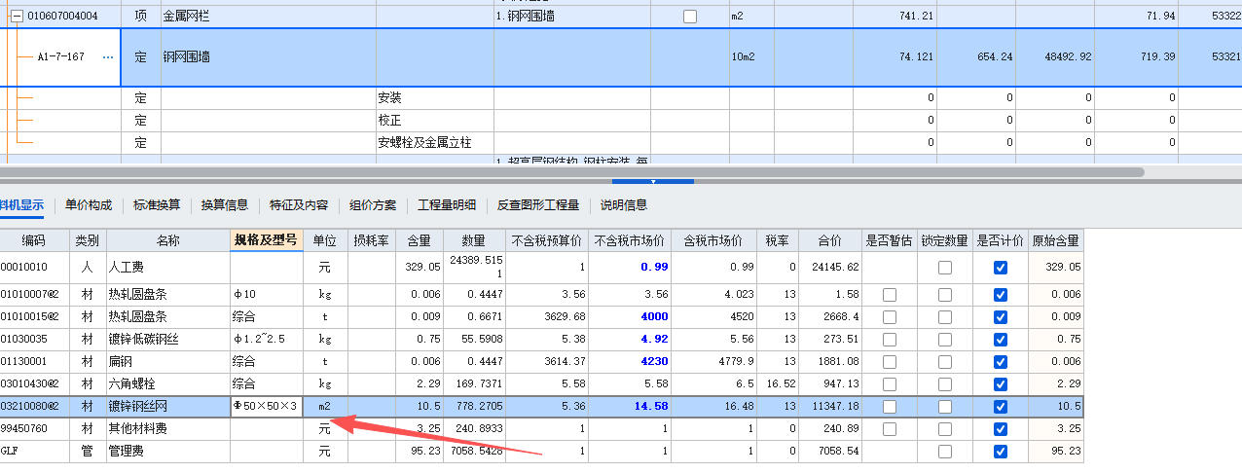Click the 规格及型号 column header

[x=267, y=240]
